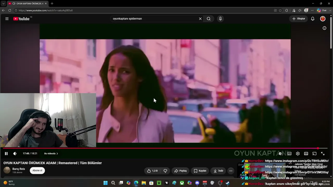Cast the video to a device

[315, 153]
